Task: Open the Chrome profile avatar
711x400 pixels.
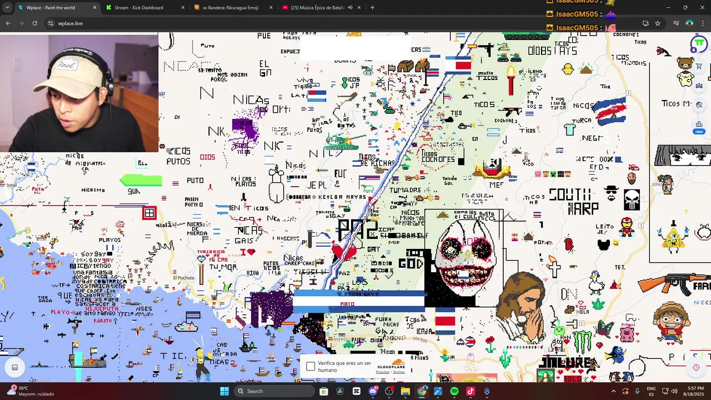Action: pos(689,23)
